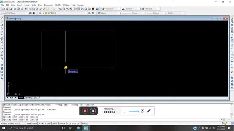Toggle DYN input in status bar
Image resolution: width=234 pixels, height=131 pixels.
point(74,124)
